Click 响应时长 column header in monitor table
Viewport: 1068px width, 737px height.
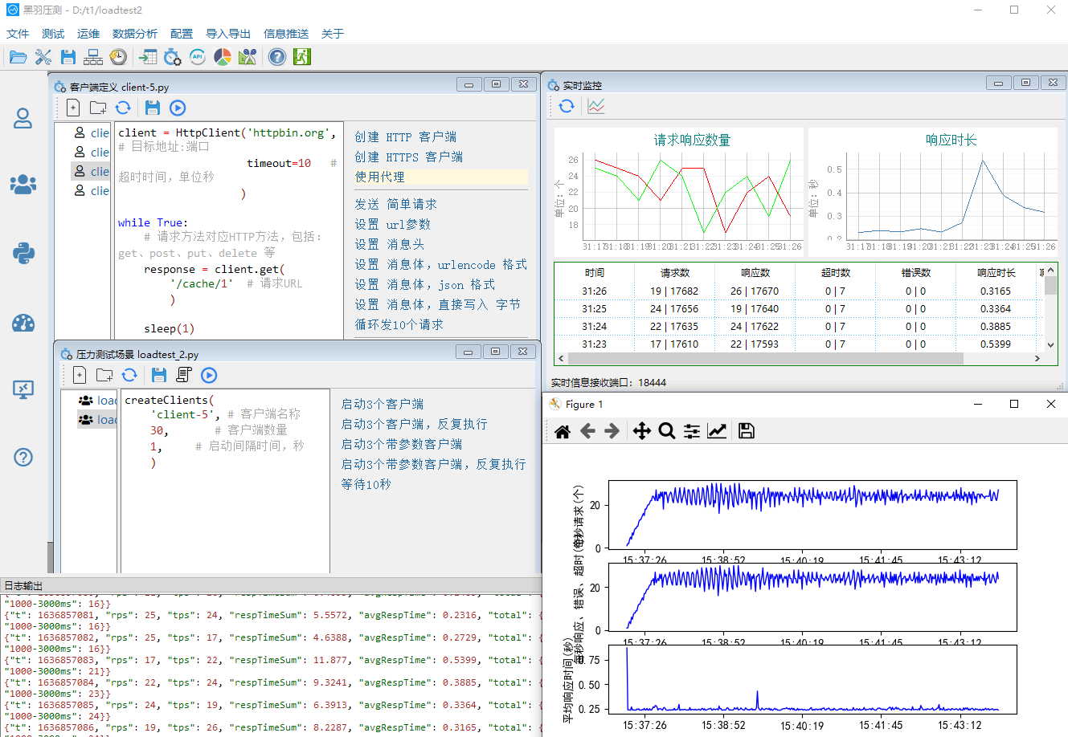(996, 273)
